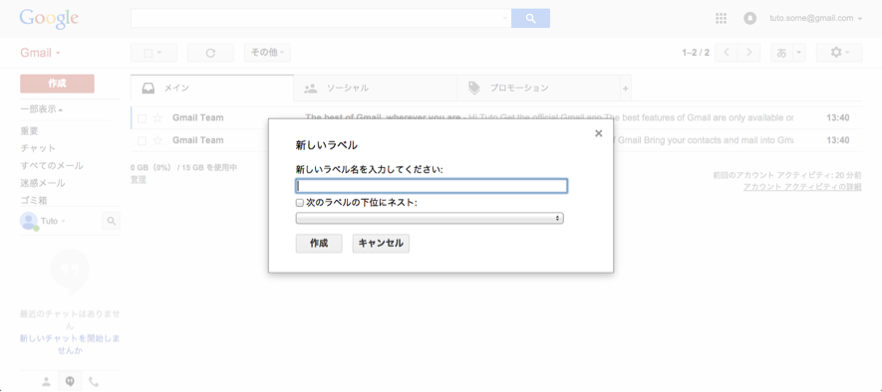Screen dimensions: 882x392
Task: Go to newer messages arrow
Action: pos(727,52)
